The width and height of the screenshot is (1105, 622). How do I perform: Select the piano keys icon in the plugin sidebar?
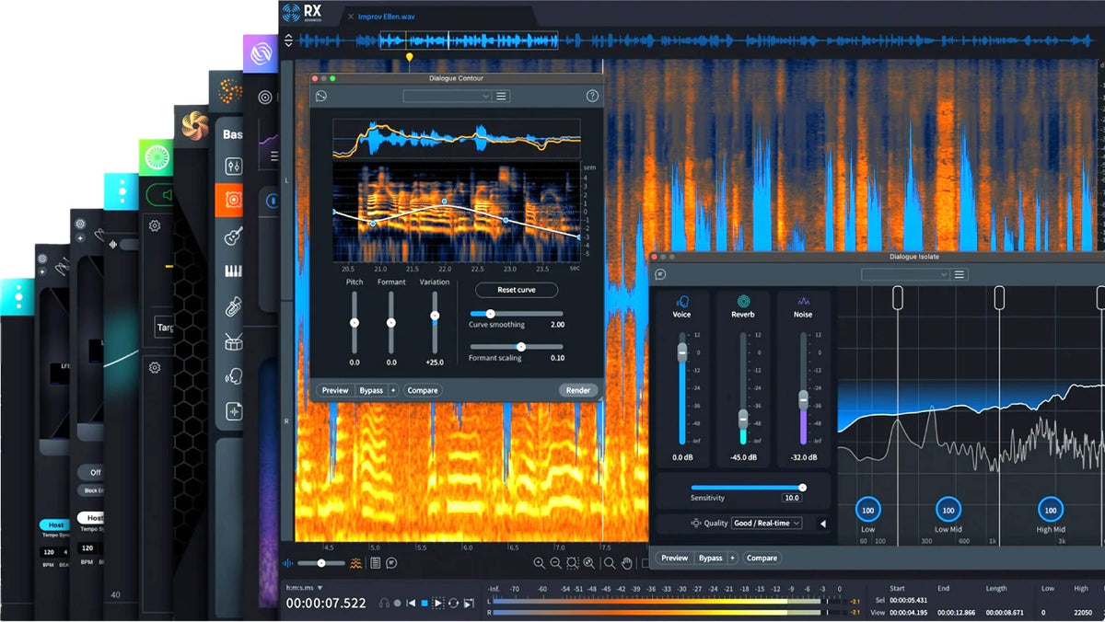pyautogui.click(x=234, y=271)
